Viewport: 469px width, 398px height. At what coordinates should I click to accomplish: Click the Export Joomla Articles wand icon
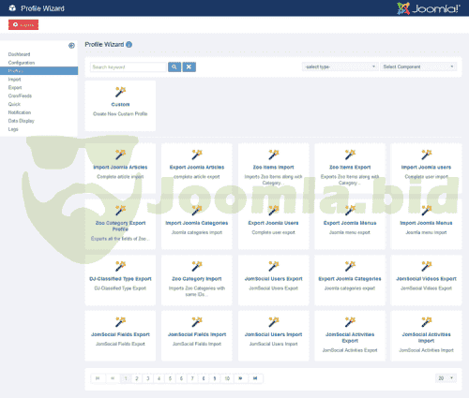coord(197,155)
